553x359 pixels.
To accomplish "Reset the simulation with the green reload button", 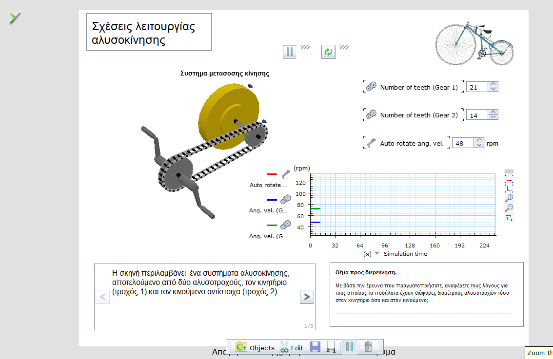I will tap(328, 52).
